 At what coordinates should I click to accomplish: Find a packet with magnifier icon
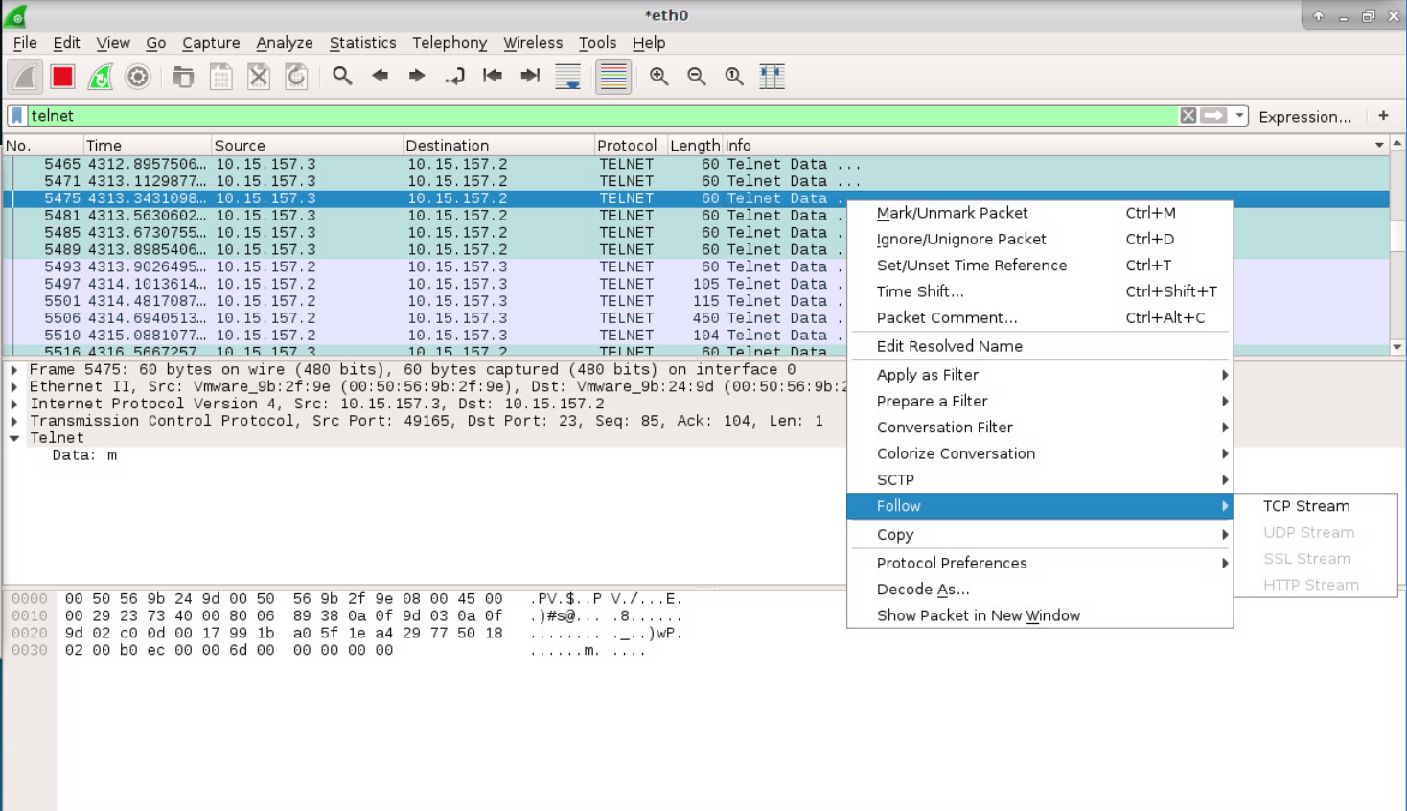pyautogui.click(x=342, y=76)
